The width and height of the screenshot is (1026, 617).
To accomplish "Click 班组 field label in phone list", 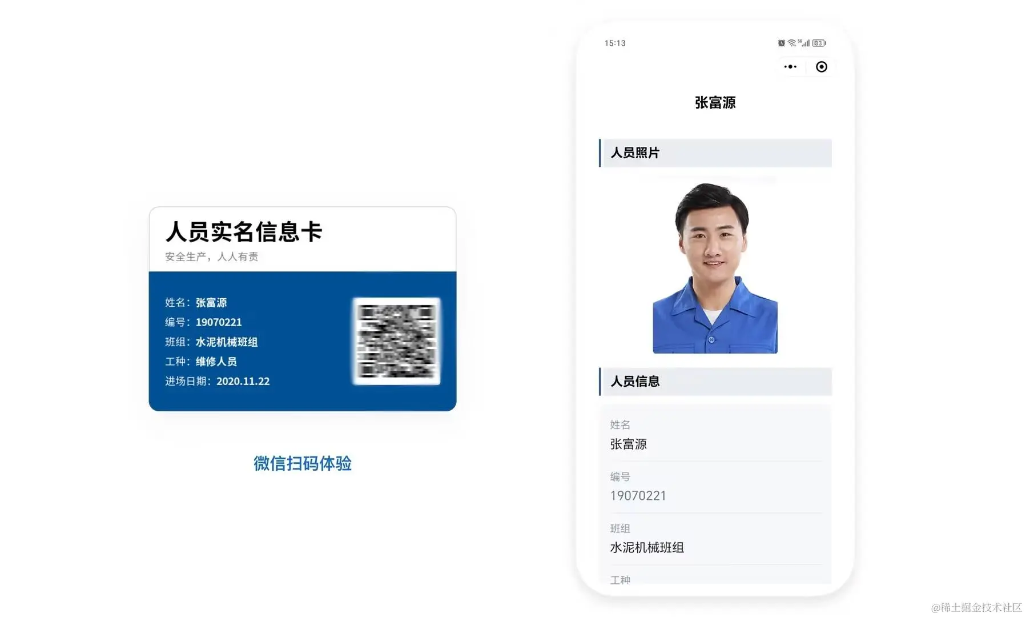I will pos(620,528).
